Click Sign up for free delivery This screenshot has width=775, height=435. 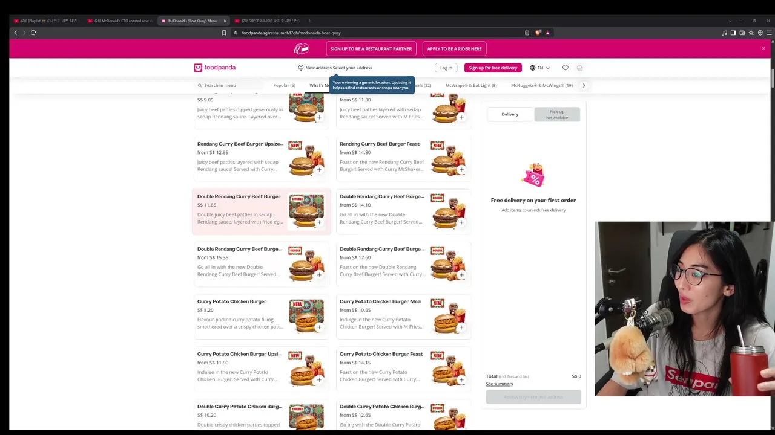(x=493, y=68)
